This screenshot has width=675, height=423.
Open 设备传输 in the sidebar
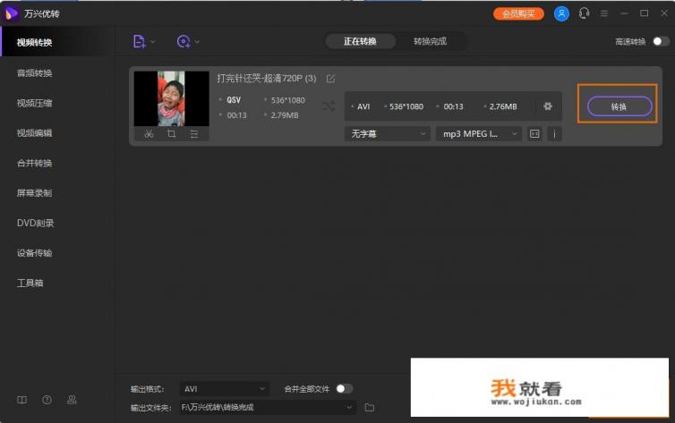[x=34, y=253]
